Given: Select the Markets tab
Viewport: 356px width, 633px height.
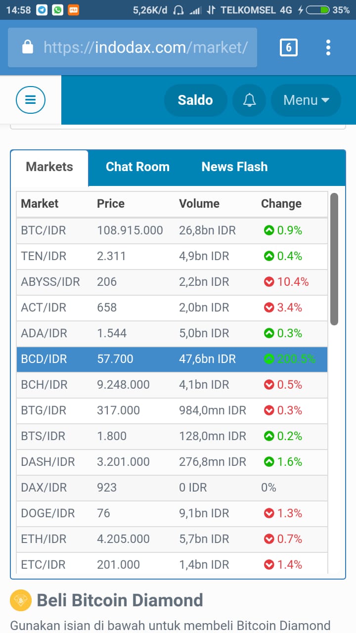Looking at the screenshot, I should click(x=49, y=167).
